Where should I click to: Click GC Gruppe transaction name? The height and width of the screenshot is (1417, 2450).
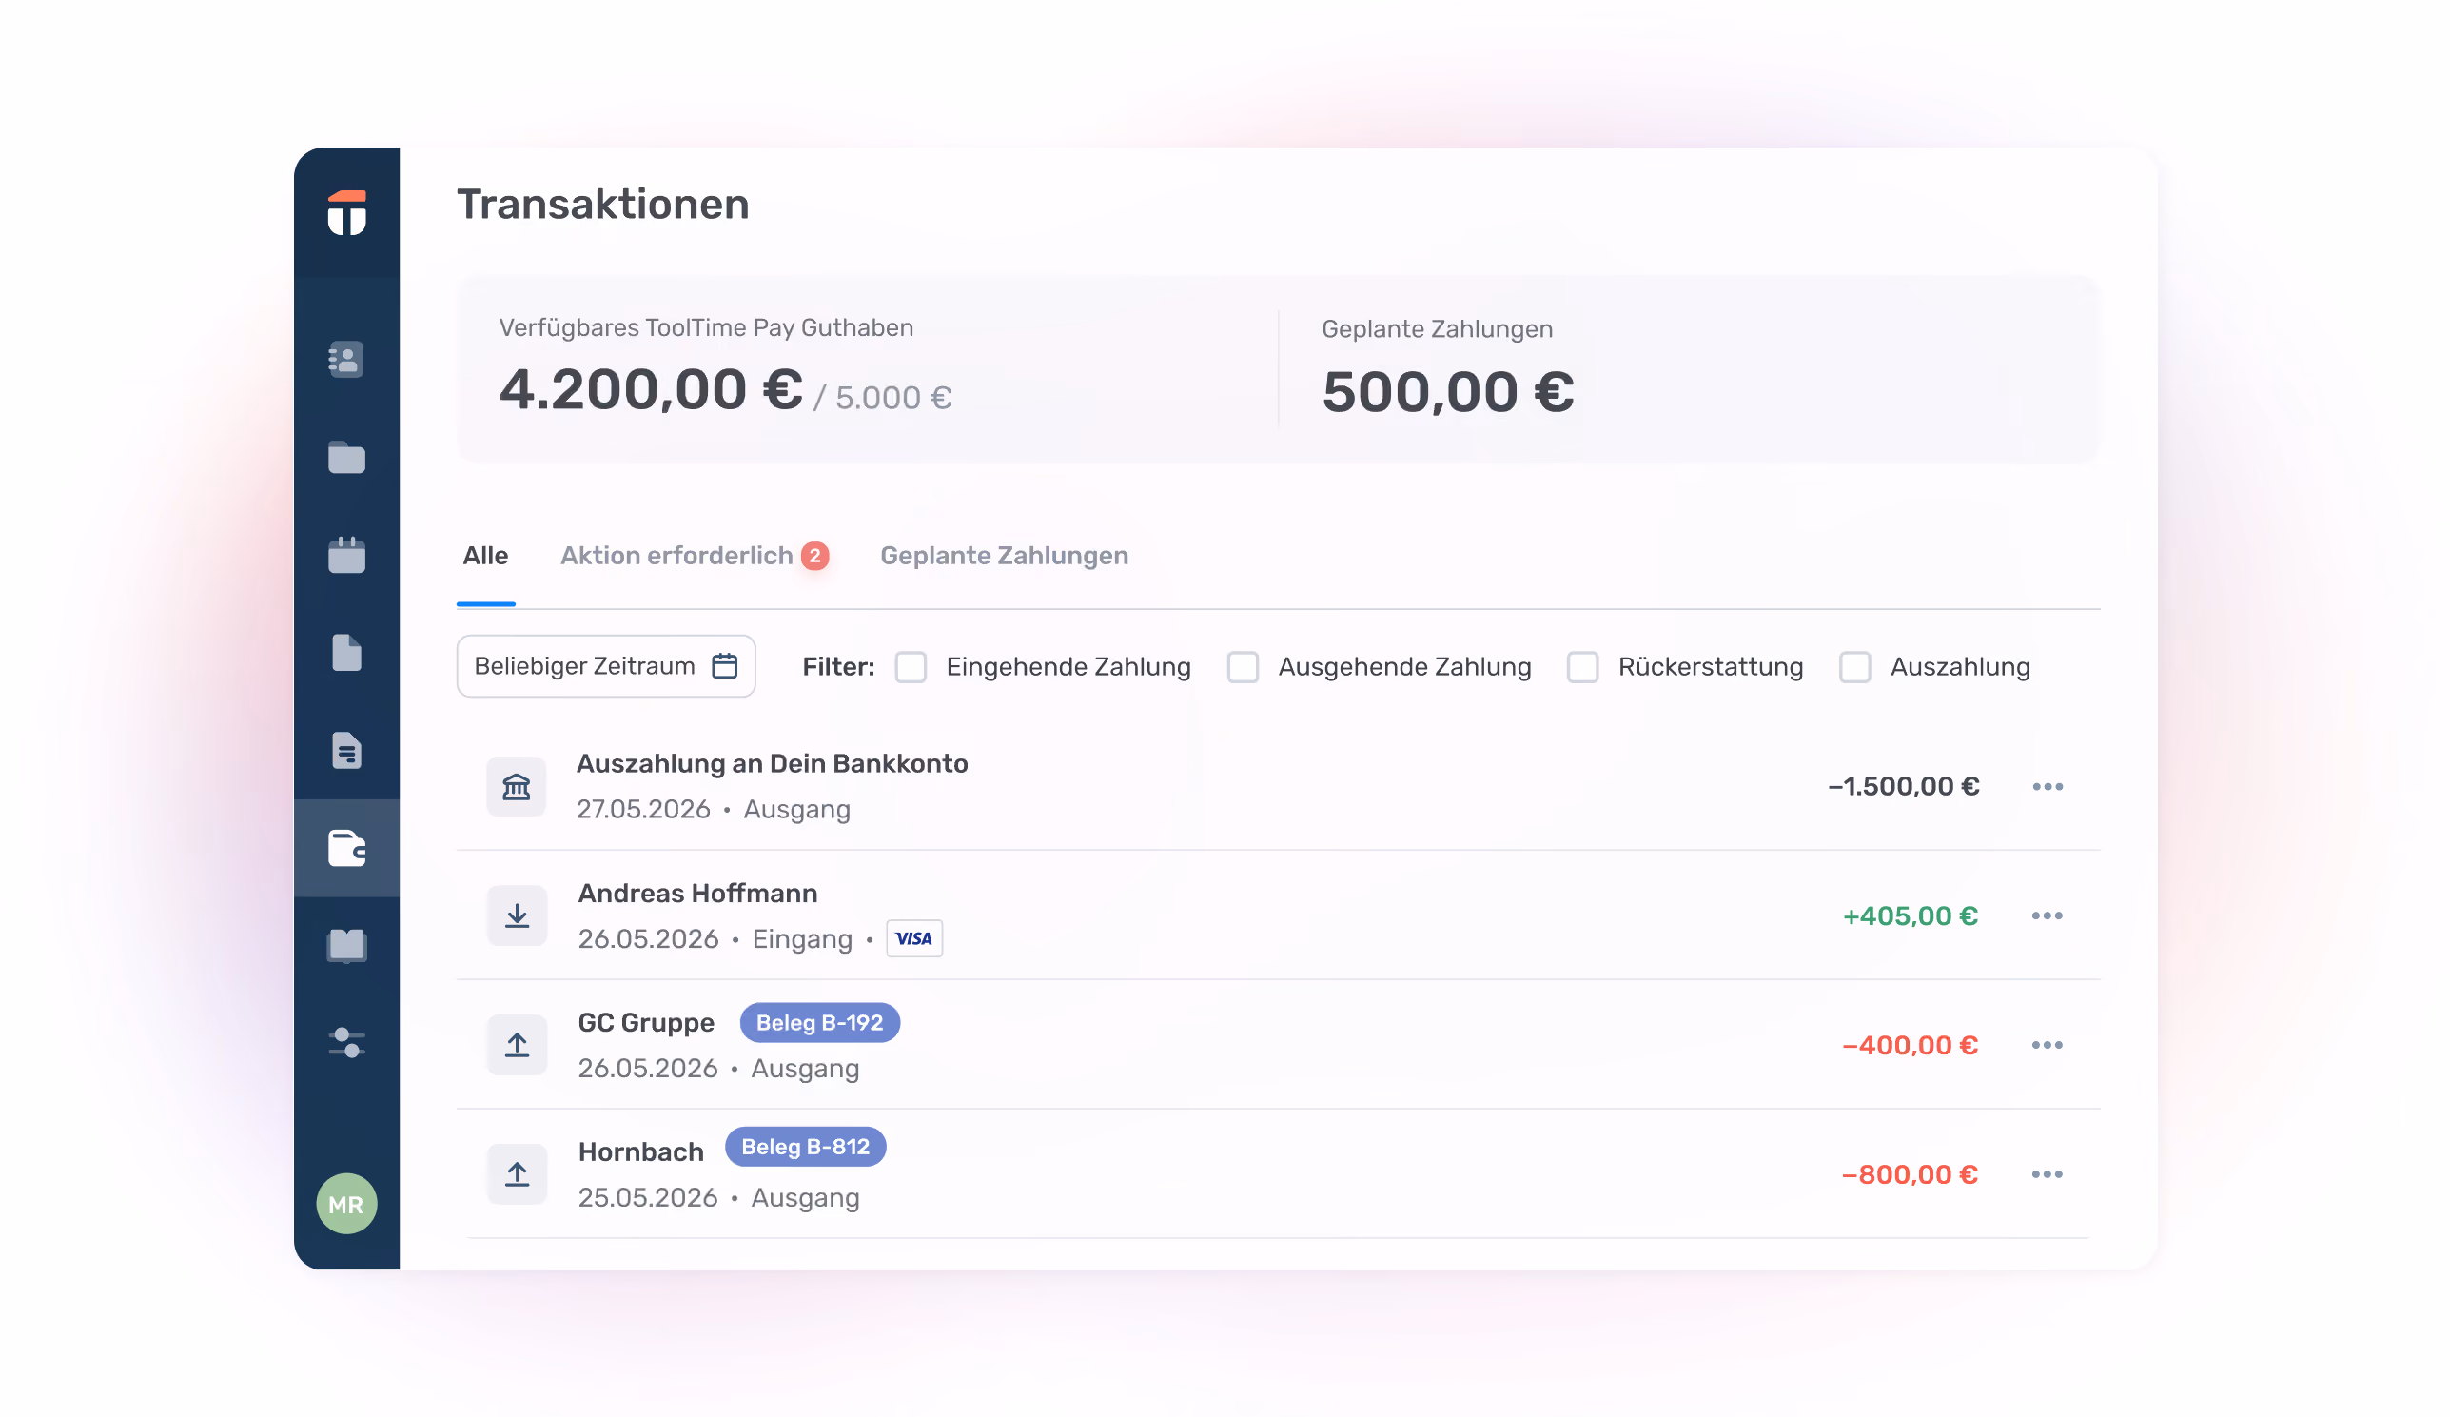[645, 1022]
